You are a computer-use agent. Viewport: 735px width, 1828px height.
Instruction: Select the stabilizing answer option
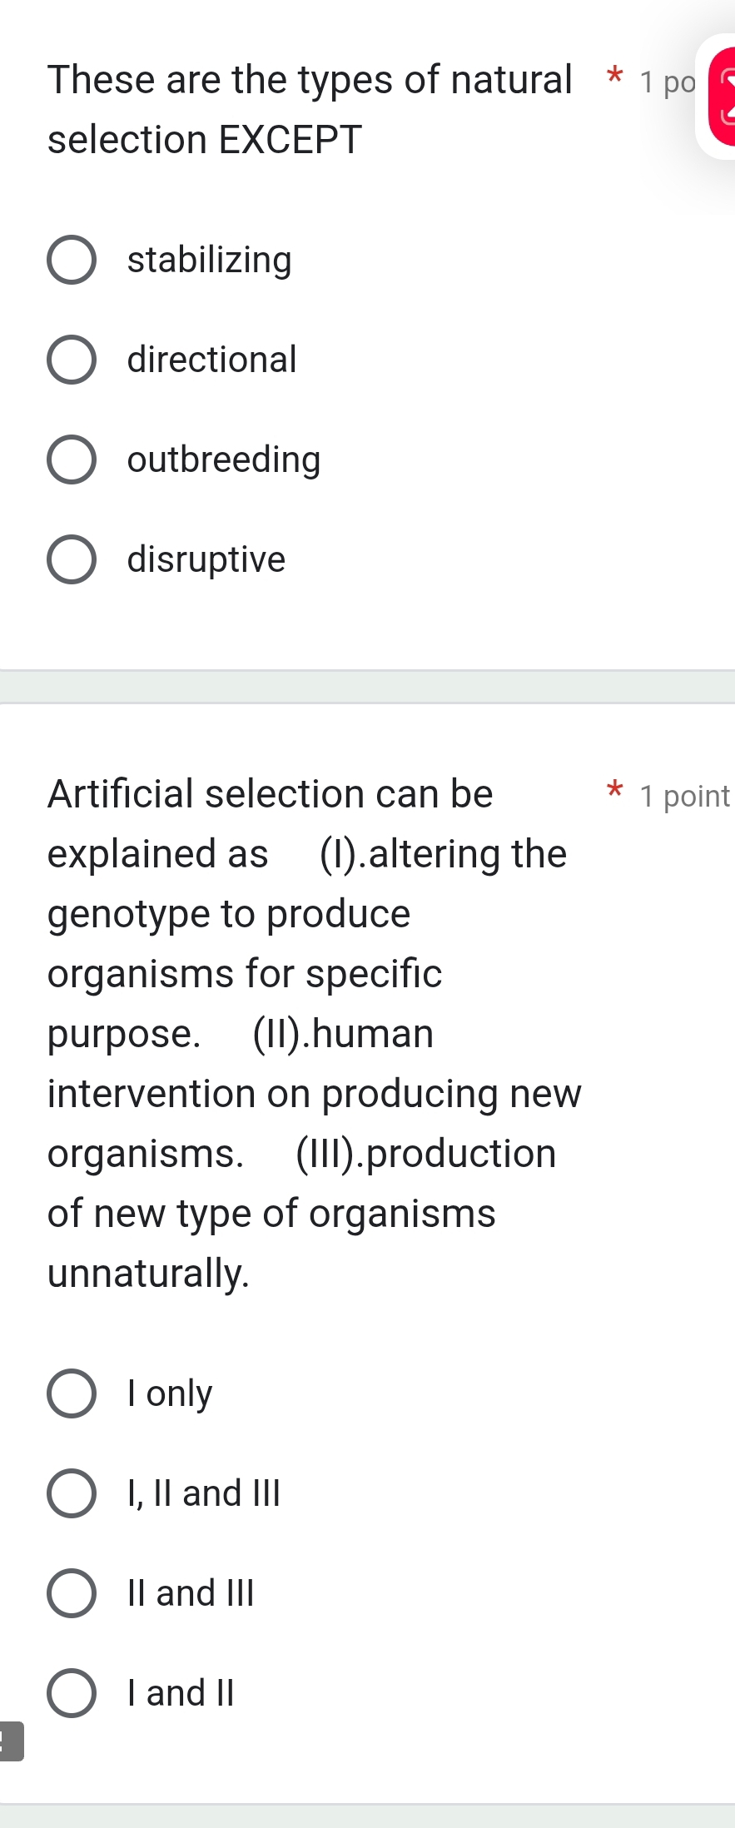208,259
